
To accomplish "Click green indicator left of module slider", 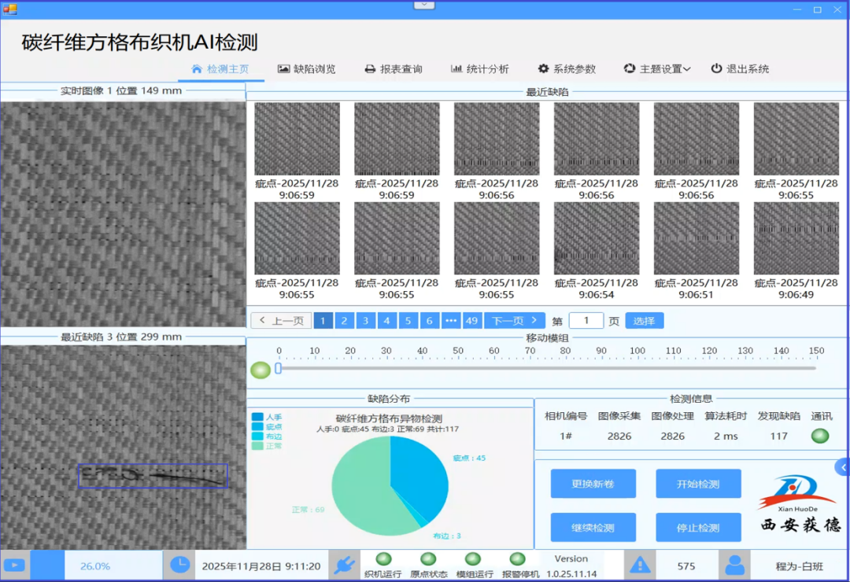I will click(x=261, y=370).
